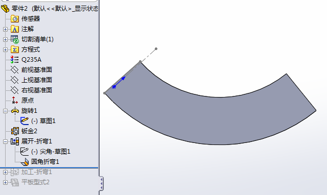327x195 pixels.
Task: Collapse the 展开-折弯1 feature node
Action: pos(6,141)
